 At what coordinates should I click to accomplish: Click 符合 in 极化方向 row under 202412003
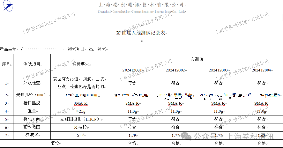click(218, 119)
